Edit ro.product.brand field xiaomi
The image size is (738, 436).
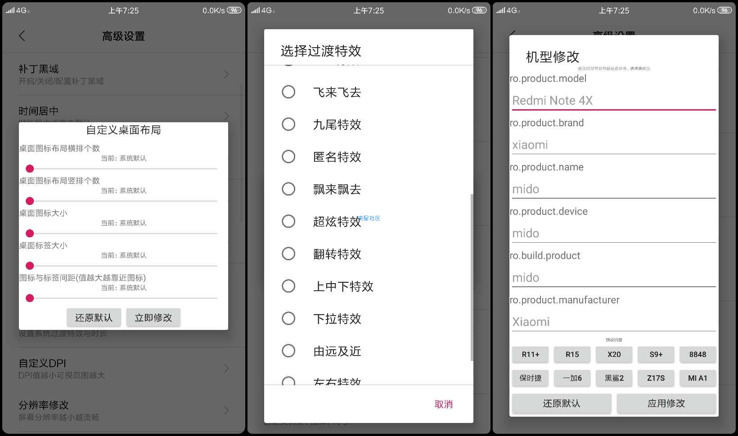pos(614,145)
